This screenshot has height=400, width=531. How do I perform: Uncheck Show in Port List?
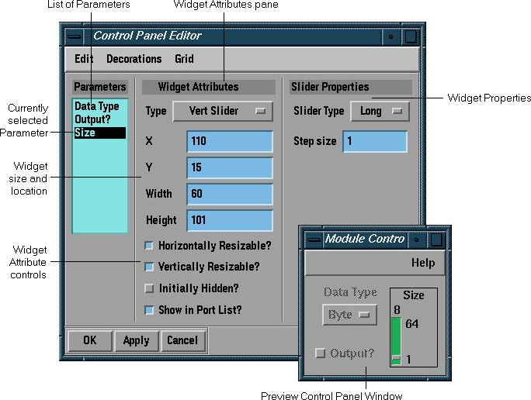tap(149, 310)
